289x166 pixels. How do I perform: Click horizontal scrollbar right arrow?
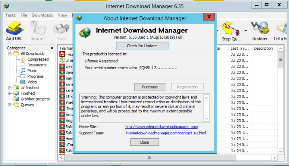(x=275, y=158)
